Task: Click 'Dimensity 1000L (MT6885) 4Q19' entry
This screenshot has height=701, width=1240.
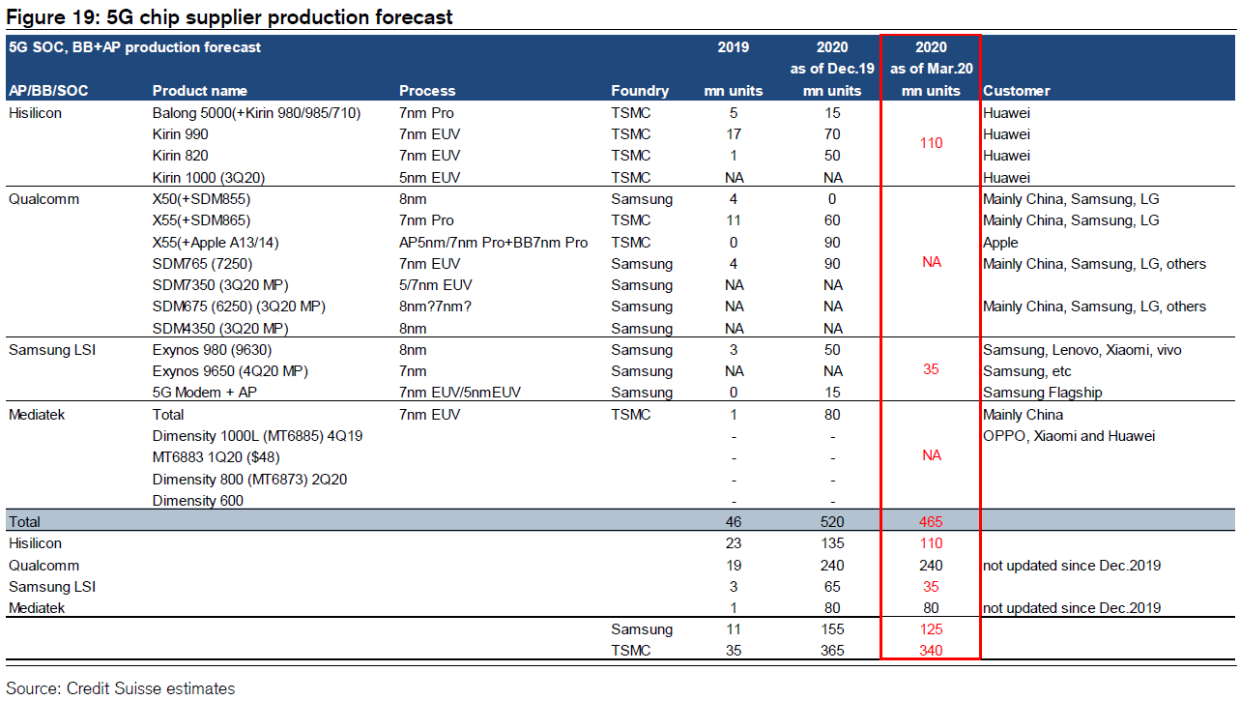Action: (257, 436)
